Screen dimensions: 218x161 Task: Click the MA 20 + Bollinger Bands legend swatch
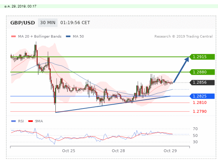coord(13,37)
